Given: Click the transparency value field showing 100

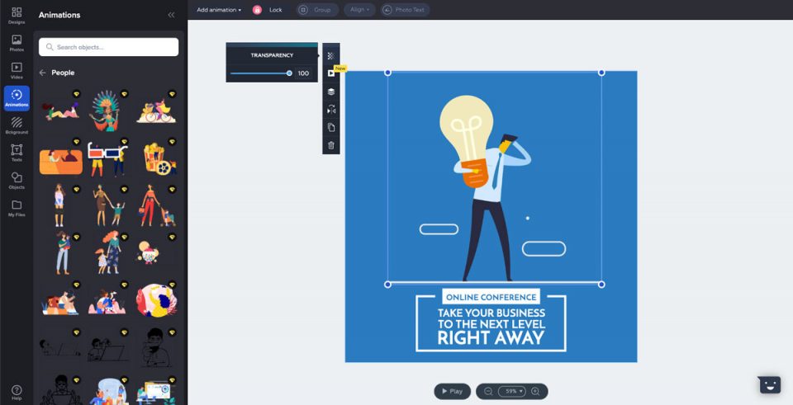Looking at the screenshot, I should pyautogui.click(x=303, y=73).
